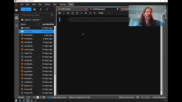Refresh the file list
This screenshot has width=182, height=102.
click(x=47, y=9)
